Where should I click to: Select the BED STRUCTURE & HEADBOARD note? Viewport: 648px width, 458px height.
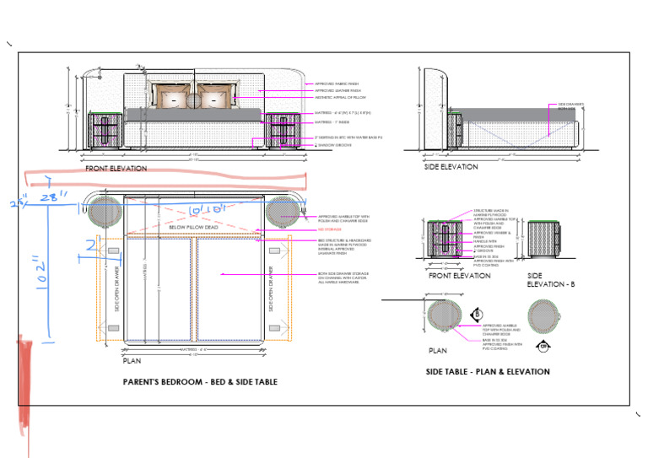click(x=344, y=246)
